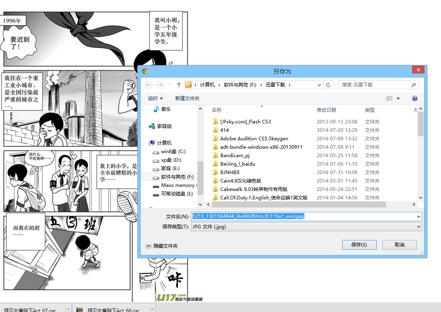Open 可移动磁盘 (I:) drive
This screenshot has width=441, height=312.
(x=173, y=194)
